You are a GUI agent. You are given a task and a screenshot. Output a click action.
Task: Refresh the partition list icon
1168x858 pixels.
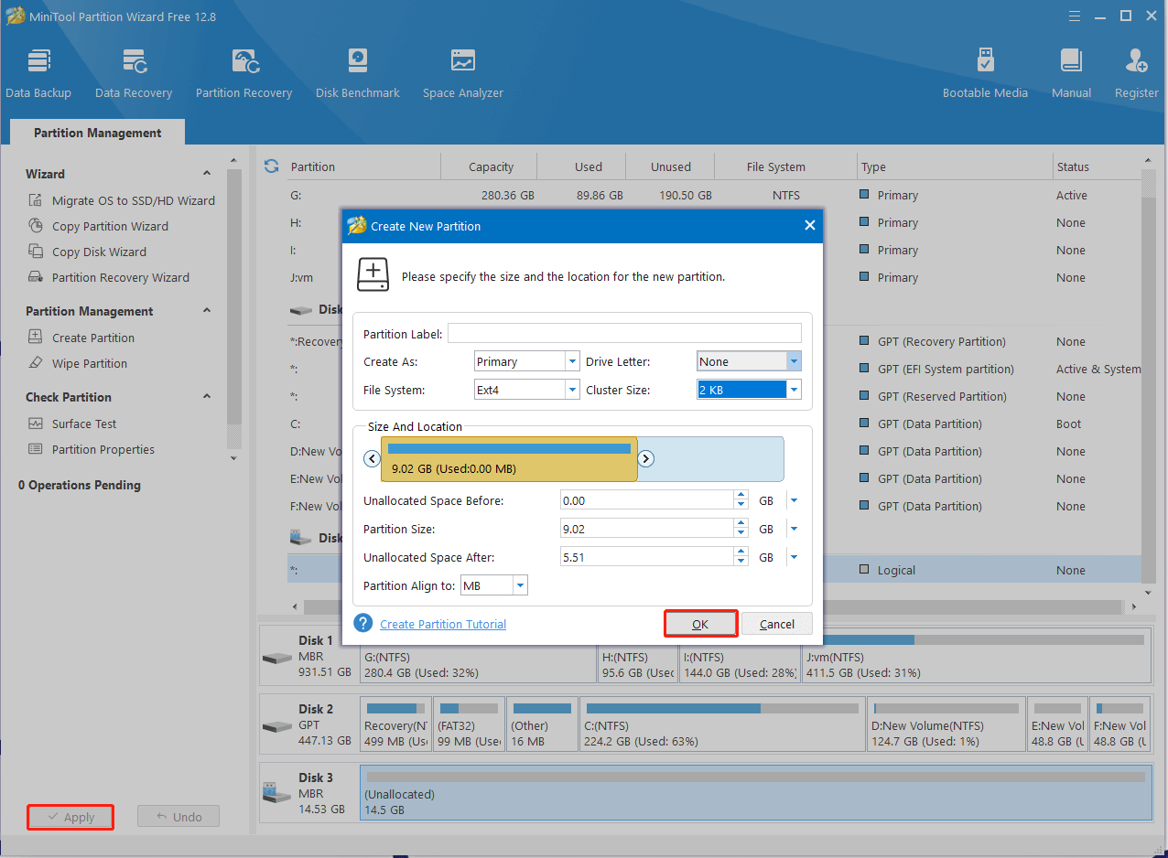pos(271,166)
